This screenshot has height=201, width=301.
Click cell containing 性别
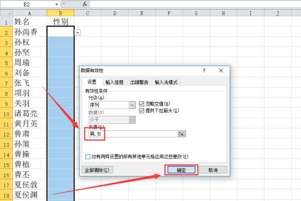pyautogui.click(x=61, y=21)
